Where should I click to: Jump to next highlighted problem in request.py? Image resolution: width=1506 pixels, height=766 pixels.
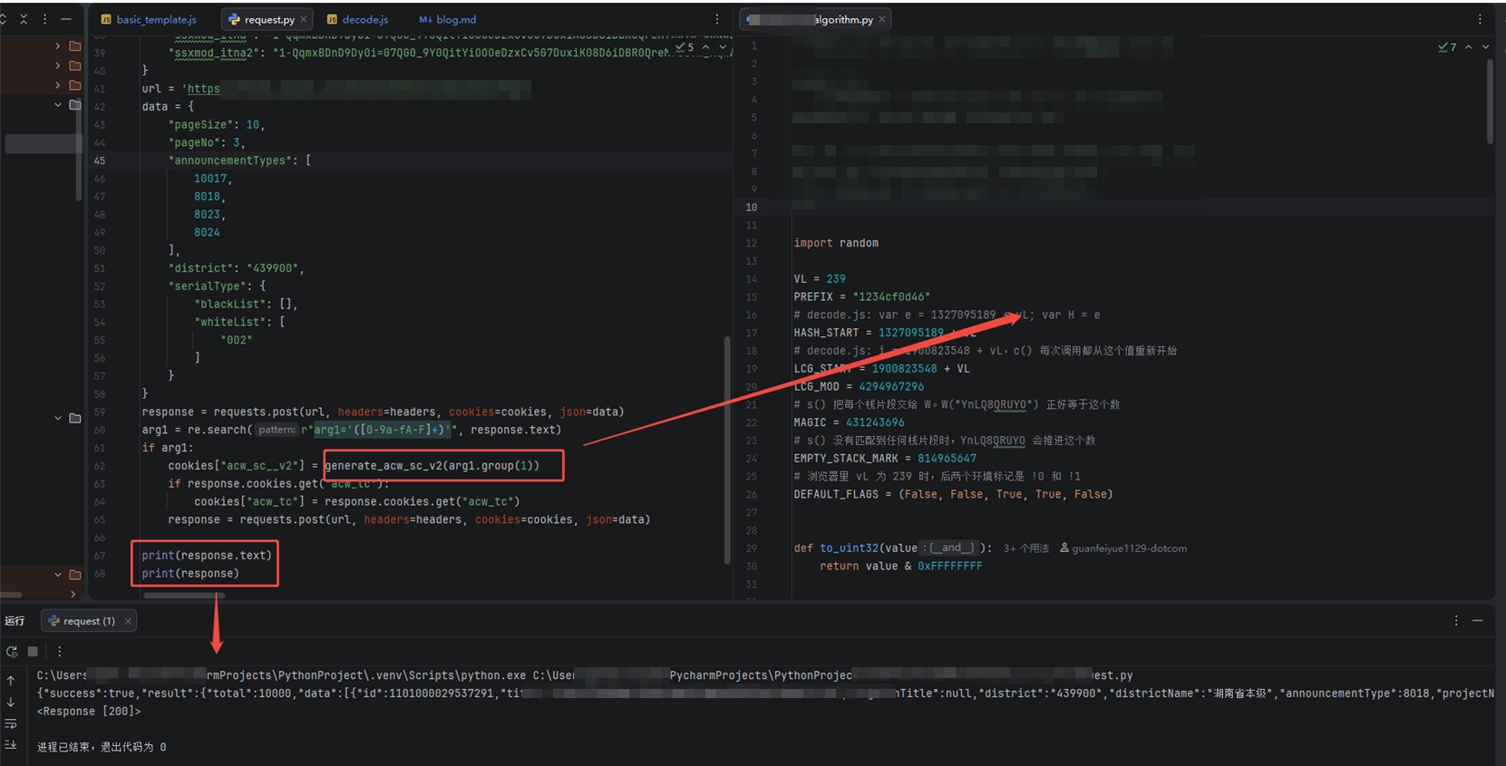723,47
